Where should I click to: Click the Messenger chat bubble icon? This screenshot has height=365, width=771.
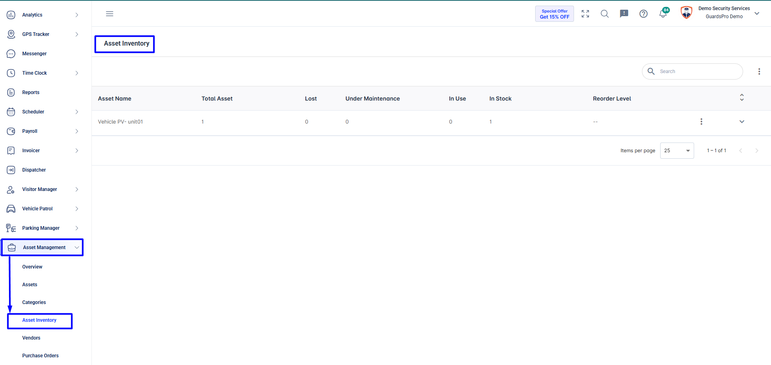pos(11,54)
